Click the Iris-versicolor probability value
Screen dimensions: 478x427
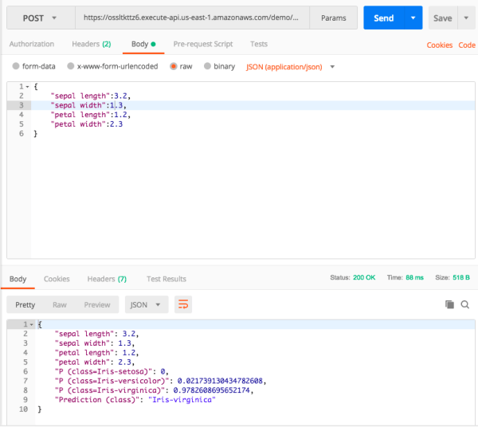(x=220, y=381)
